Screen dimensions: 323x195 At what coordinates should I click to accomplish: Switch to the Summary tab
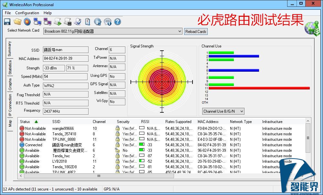[x=9, y=49]
